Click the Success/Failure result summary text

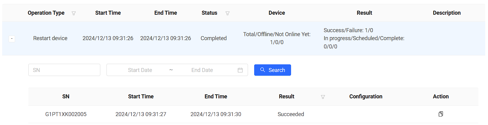348,30
